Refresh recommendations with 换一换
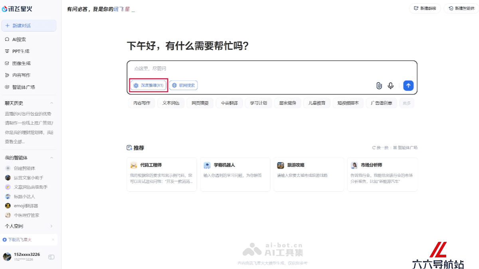 (380, 147)
